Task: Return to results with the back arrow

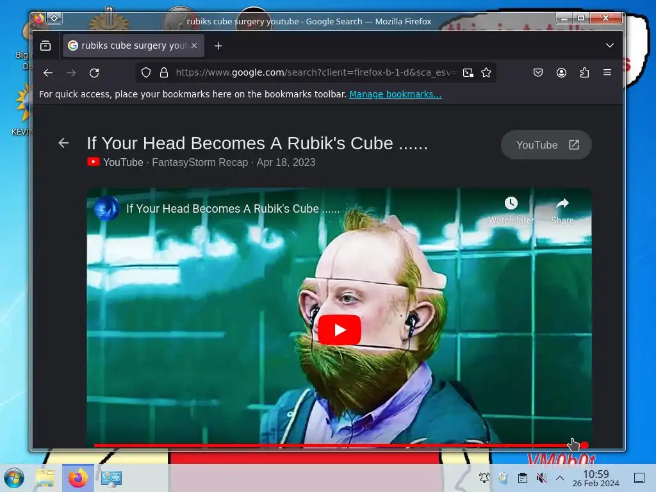Action: (x=63, y=143)
